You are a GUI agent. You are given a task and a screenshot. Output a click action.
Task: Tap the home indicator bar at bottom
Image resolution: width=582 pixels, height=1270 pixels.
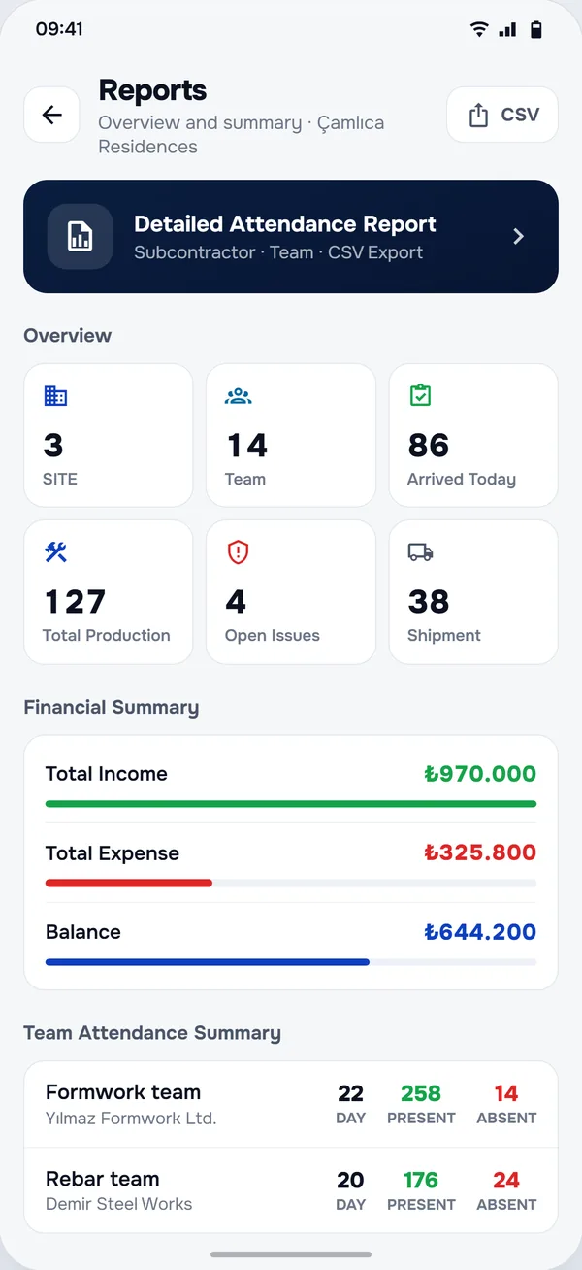291,1254
